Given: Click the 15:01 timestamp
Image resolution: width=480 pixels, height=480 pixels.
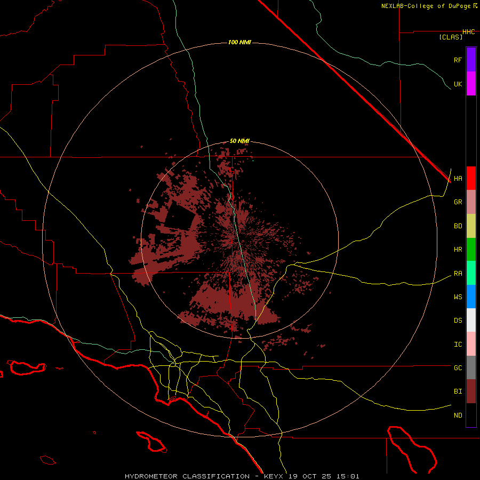Looking at the screenshot, I should tap(349, 476).
